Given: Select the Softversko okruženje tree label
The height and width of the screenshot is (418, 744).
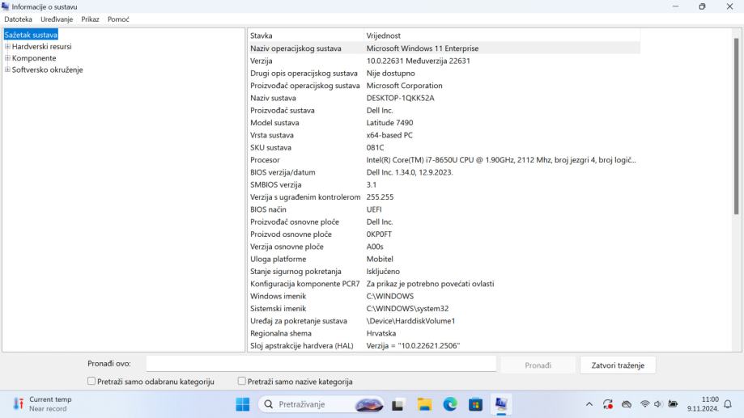Looking at the screenshot, I should (x=48, y=70).
